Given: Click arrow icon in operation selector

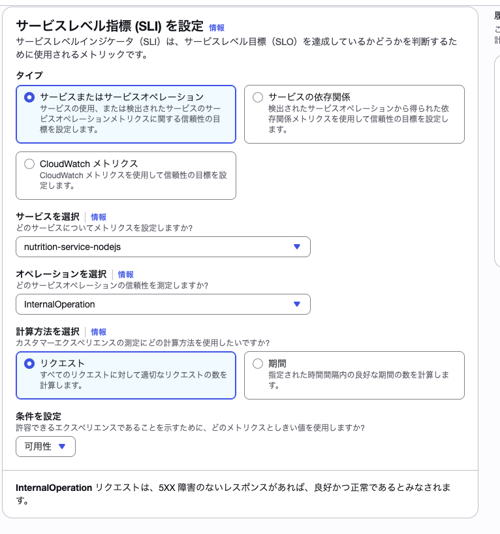Looking at the screenshot, I should (297, 304).
